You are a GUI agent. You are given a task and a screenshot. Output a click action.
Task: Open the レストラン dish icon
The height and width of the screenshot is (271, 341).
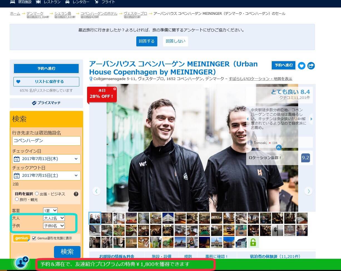[x=38, y=2]
